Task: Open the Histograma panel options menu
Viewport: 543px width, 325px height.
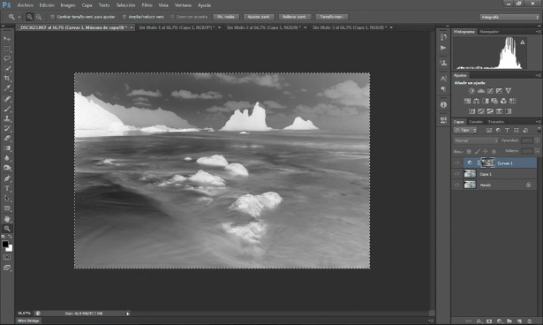Action: pyautogui.click(x=538, y=32)
